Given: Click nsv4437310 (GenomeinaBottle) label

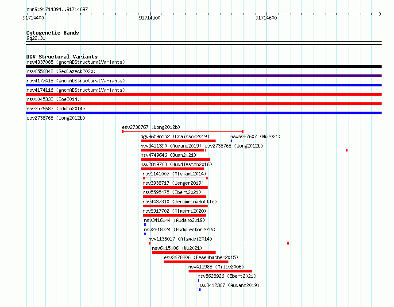Looking at the screenshot, I should [180, 202].
